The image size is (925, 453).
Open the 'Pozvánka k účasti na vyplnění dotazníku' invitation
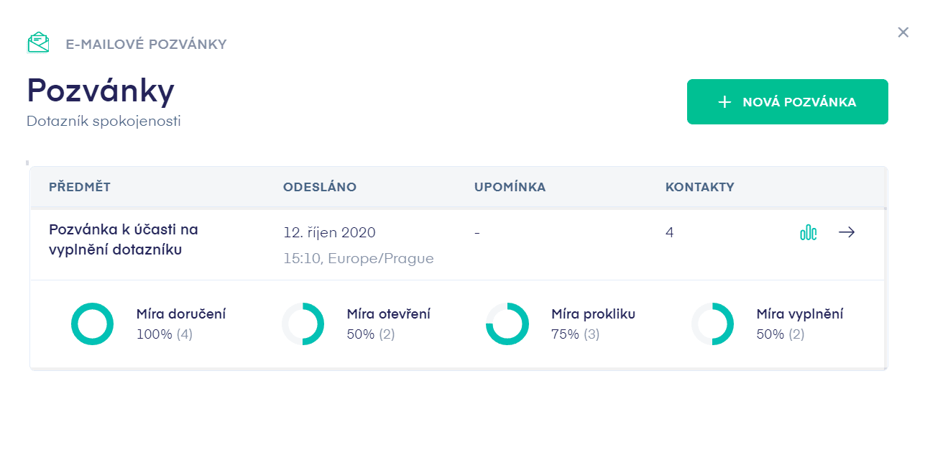coord(123,239)
